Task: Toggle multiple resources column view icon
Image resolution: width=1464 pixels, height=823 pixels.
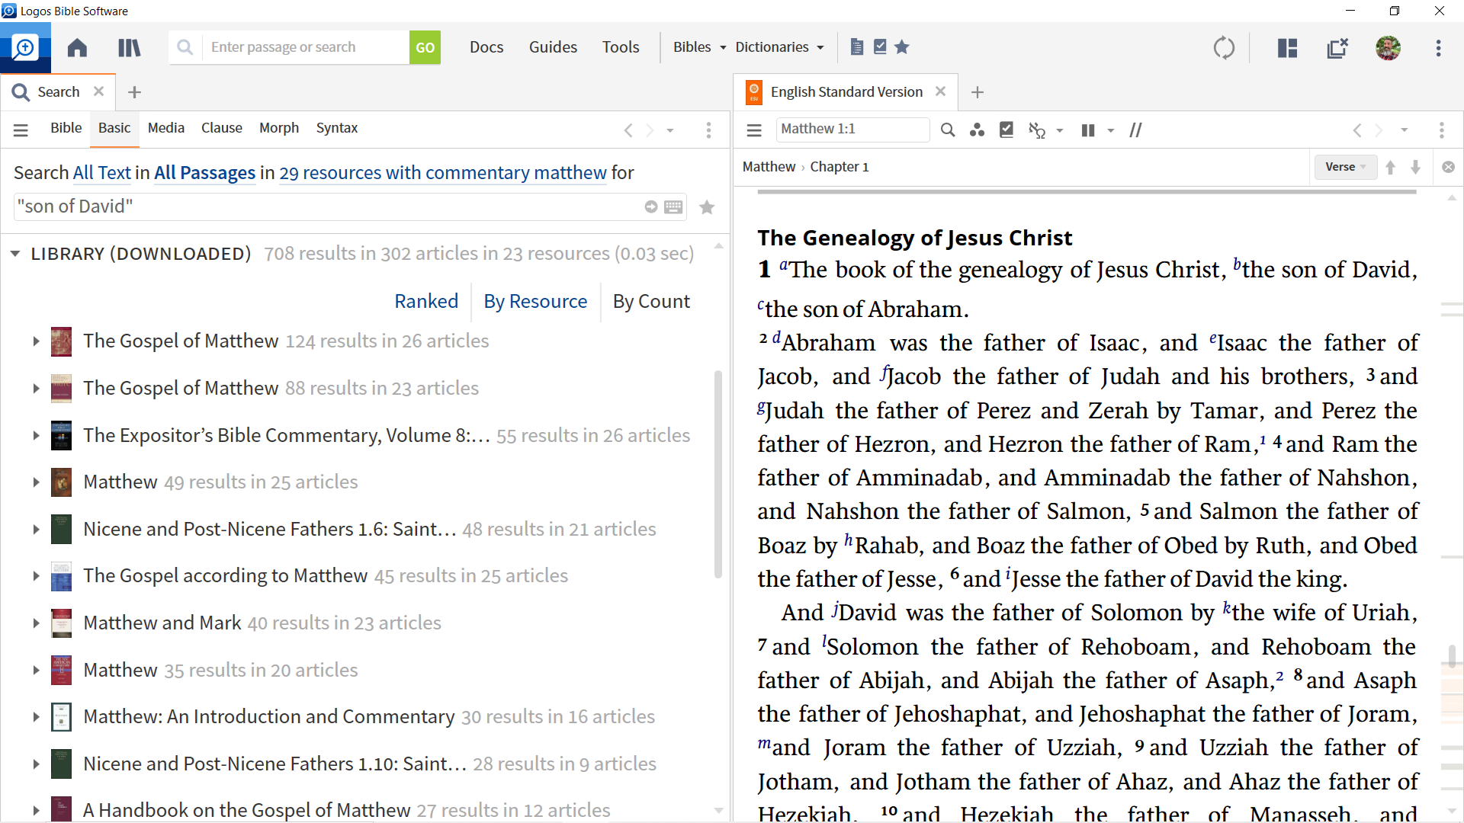Action: (x=1088, y=130)
